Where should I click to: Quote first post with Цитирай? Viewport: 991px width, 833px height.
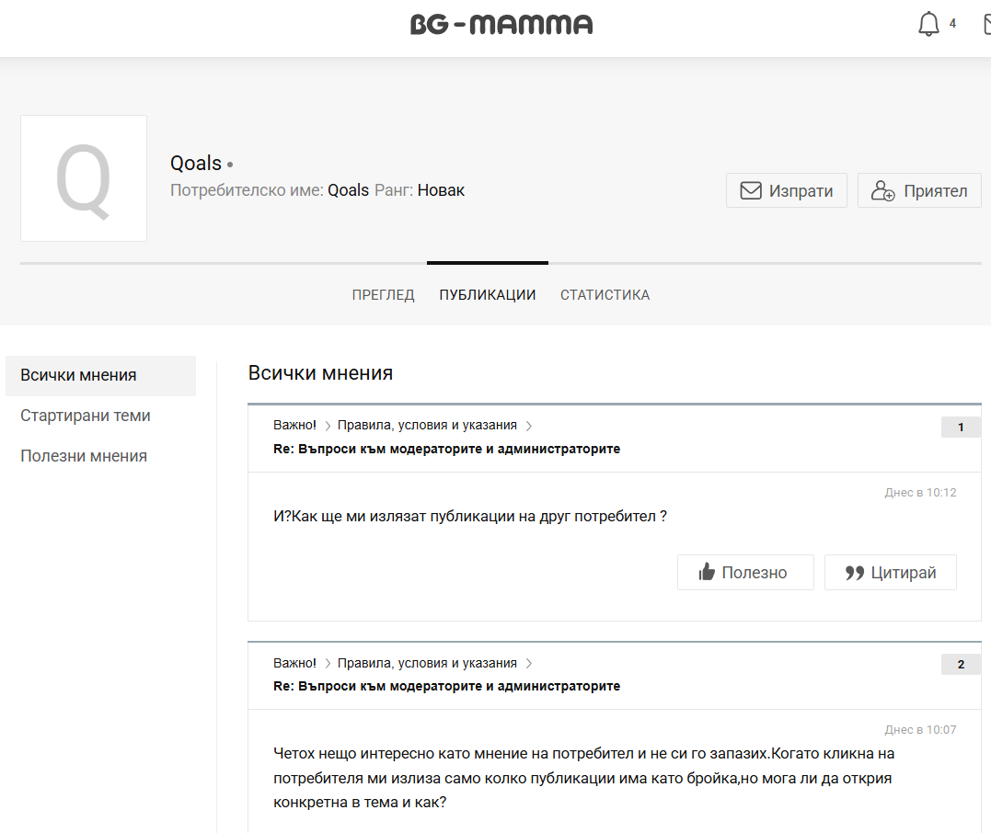890,572
